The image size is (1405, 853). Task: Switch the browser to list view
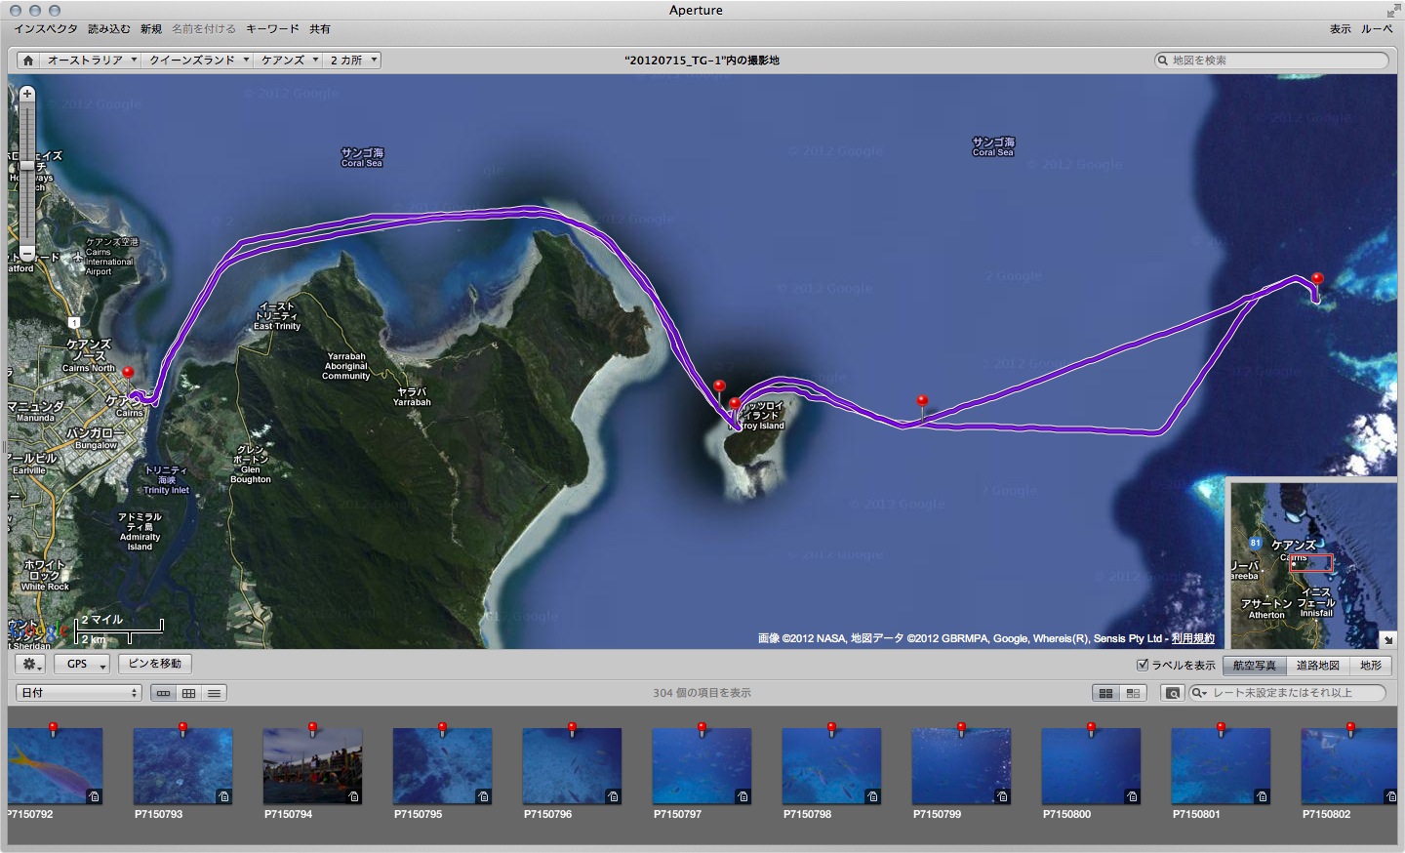coord(214,693)
